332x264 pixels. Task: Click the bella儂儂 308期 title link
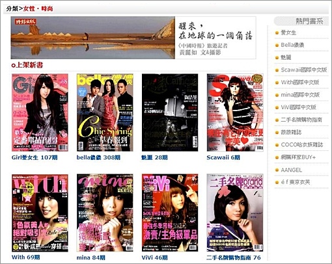click(x=98, y=157)
